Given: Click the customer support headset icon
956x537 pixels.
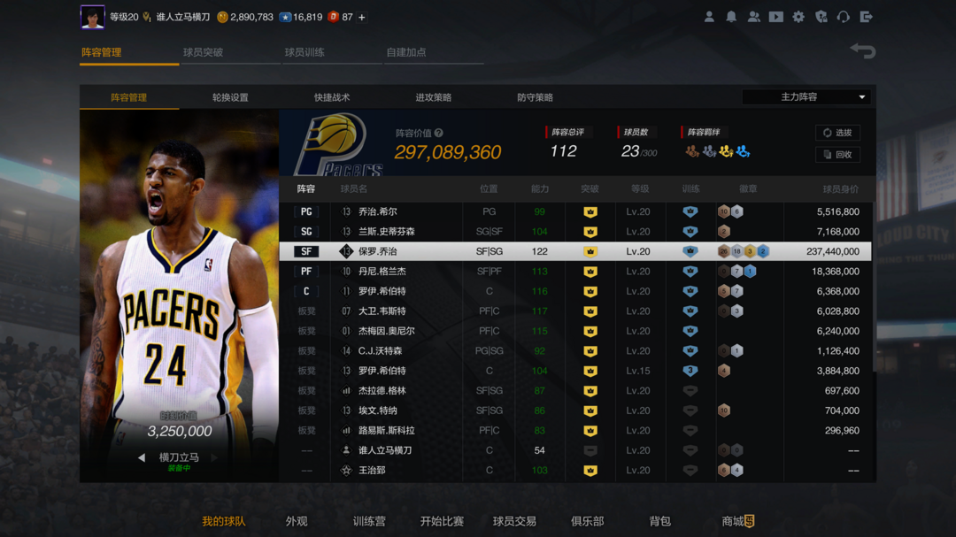Looking at the screenshot, I should pyautogui.click(x=844, y=17).
